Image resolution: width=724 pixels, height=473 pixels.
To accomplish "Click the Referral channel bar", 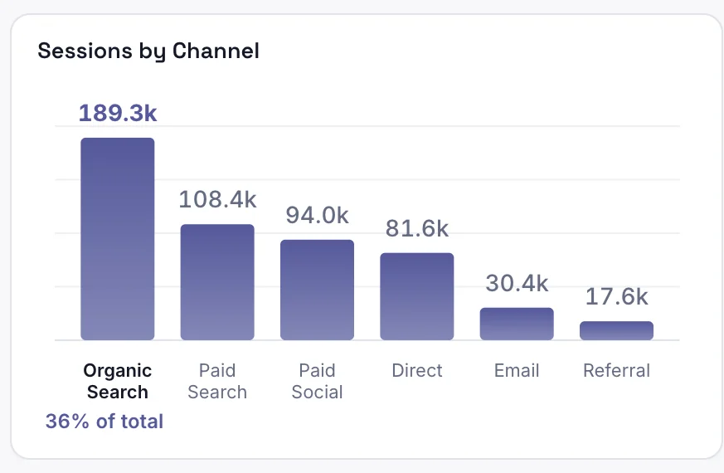I will [616, 331].
